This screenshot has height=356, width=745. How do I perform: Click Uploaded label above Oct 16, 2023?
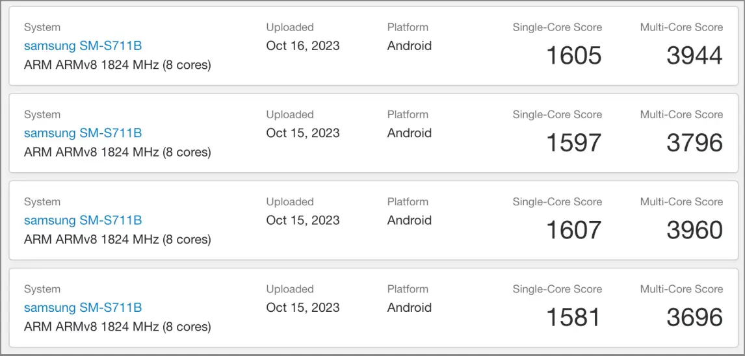(290, 27)
